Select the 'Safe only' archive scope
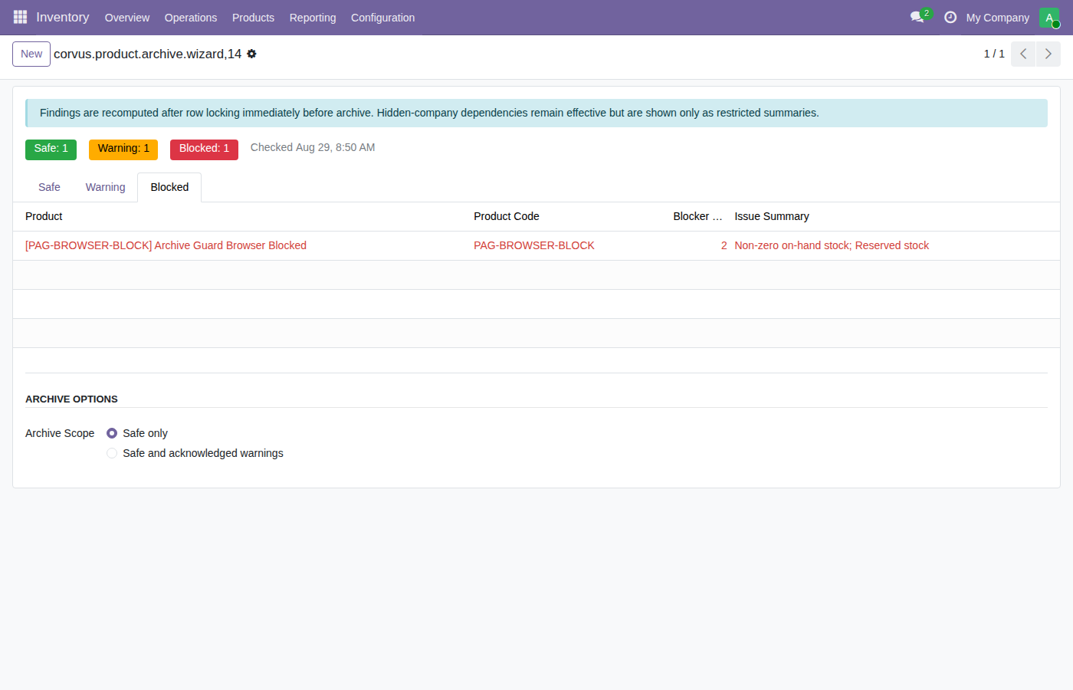The image size is (1073, 690). tap(112, 433)
